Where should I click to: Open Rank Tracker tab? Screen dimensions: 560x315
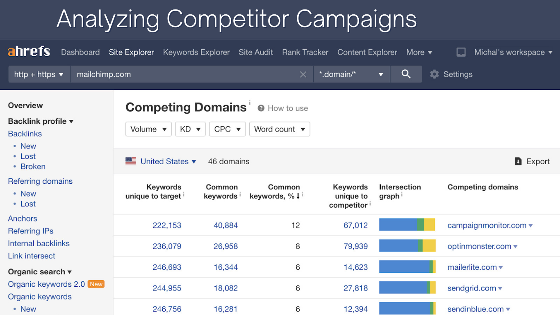point(305,52)
